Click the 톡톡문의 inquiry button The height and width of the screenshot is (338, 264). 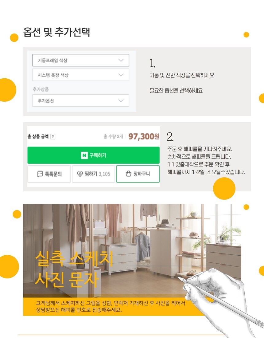pyautogui.click(x=49, y=174)
